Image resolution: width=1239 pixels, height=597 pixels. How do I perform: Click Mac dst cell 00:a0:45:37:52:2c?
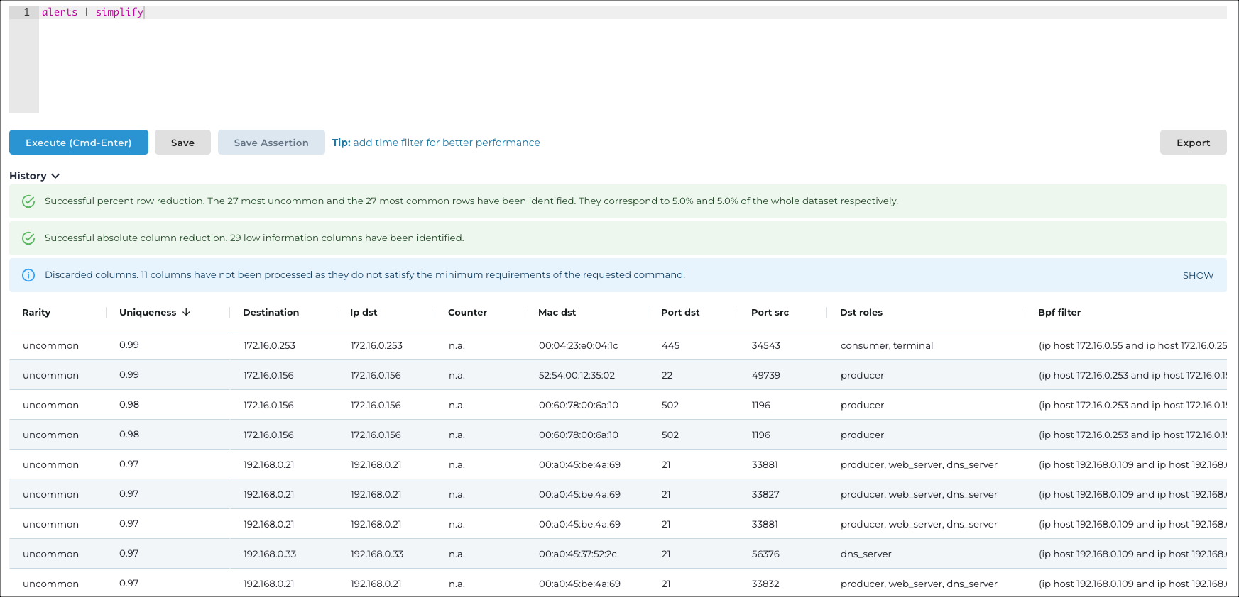577,554
